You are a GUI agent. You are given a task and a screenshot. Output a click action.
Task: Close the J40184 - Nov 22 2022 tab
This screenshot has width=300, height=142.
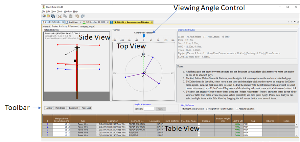point(108,22)
